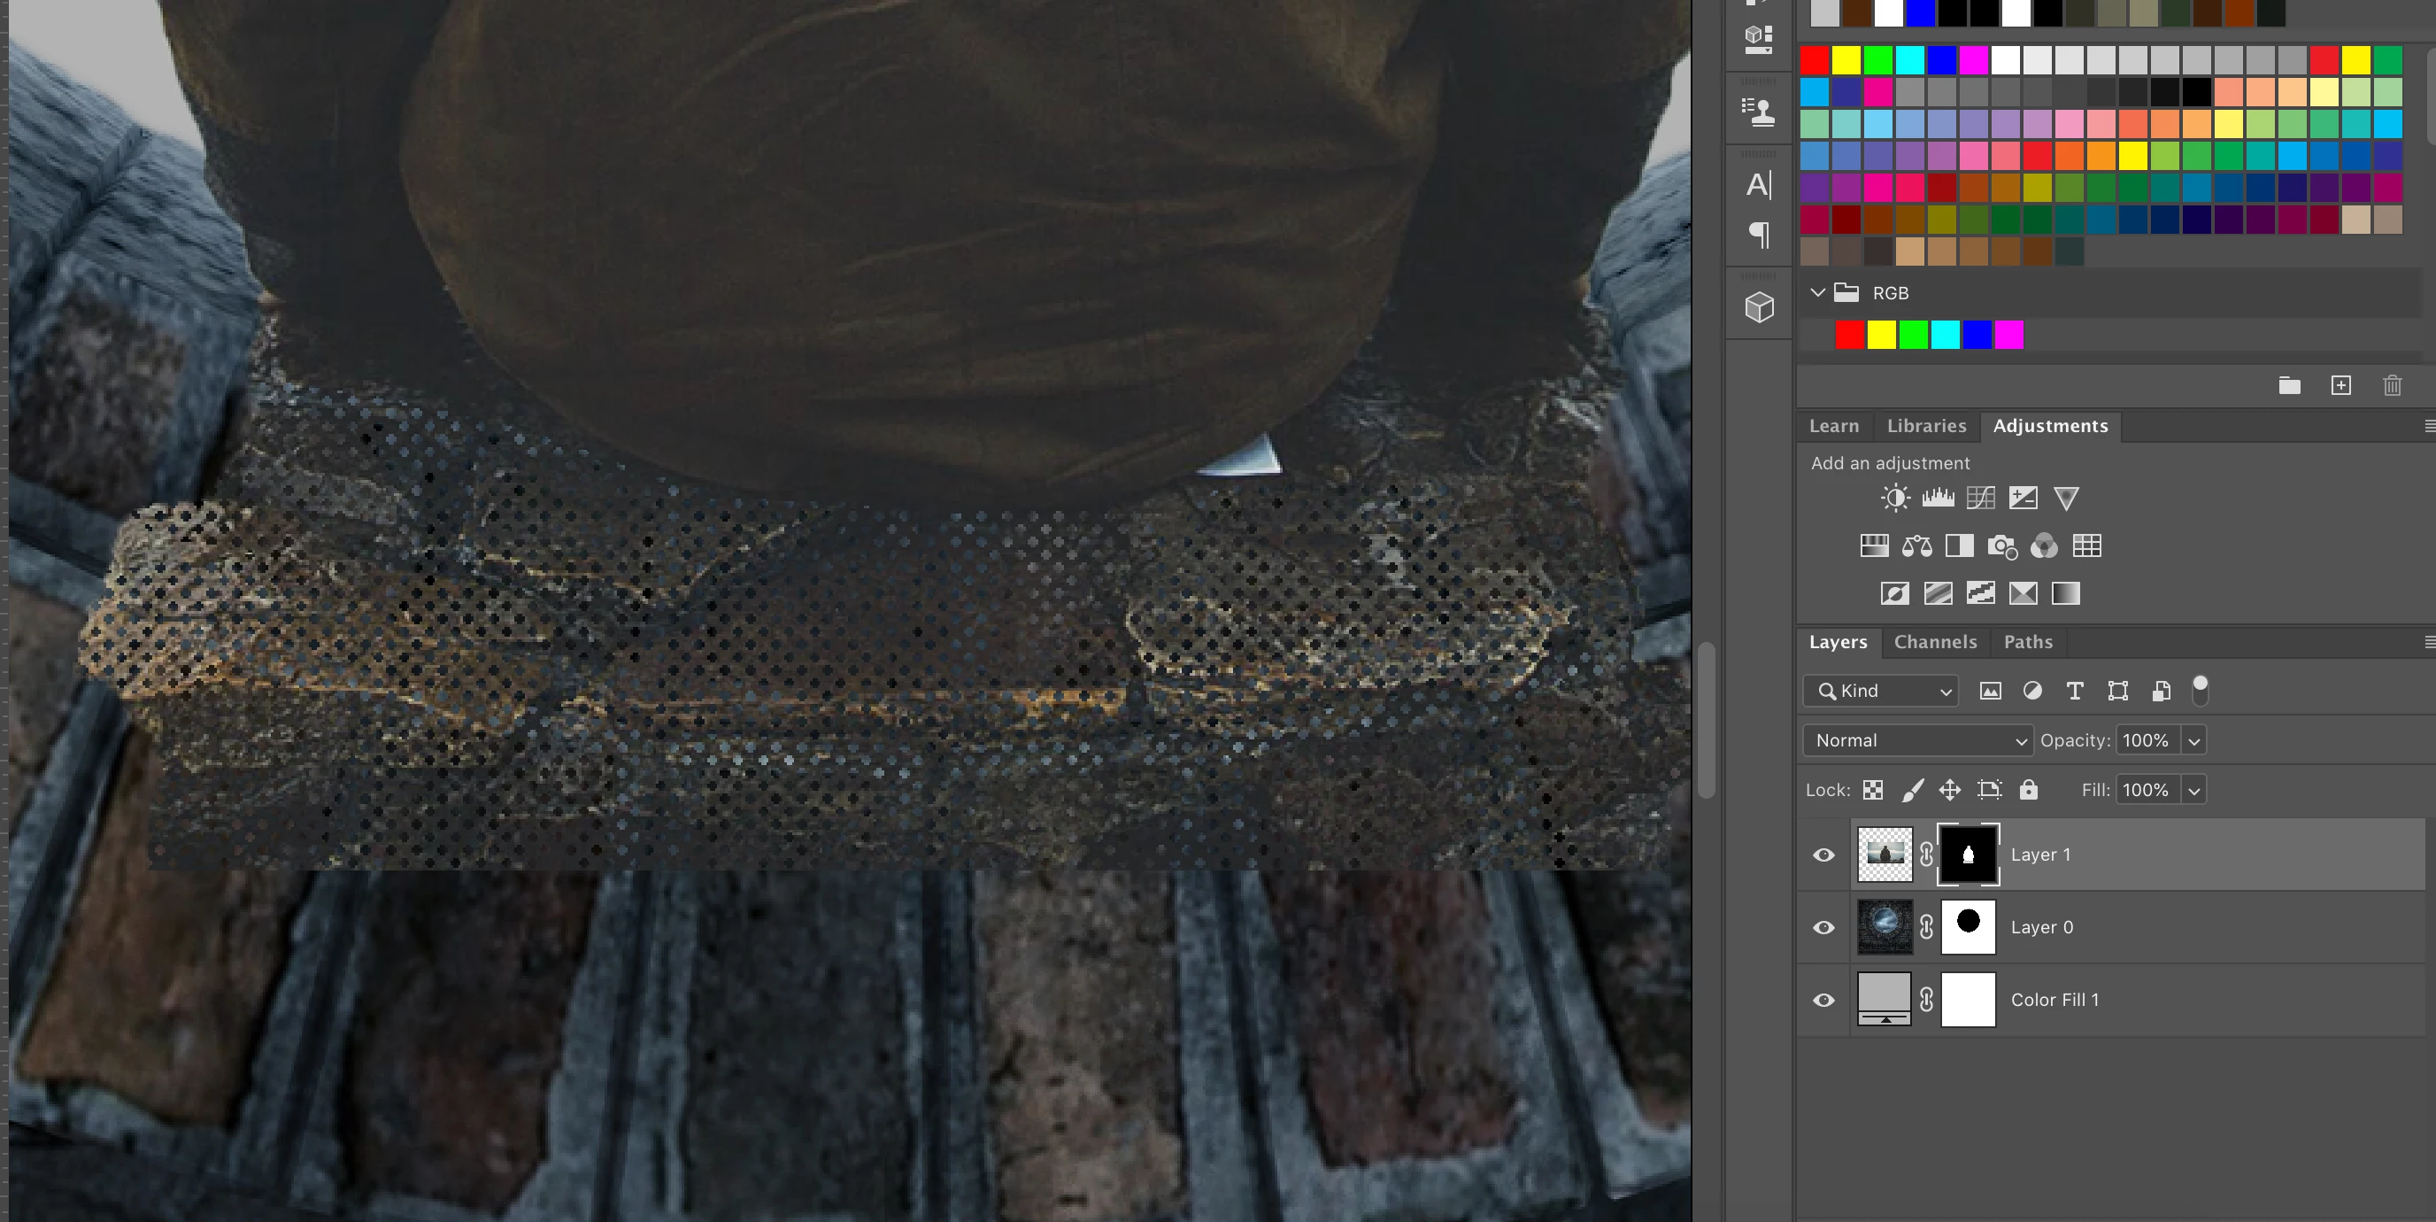Add a Photo Filter adjustment

[x=2001, y=545]
